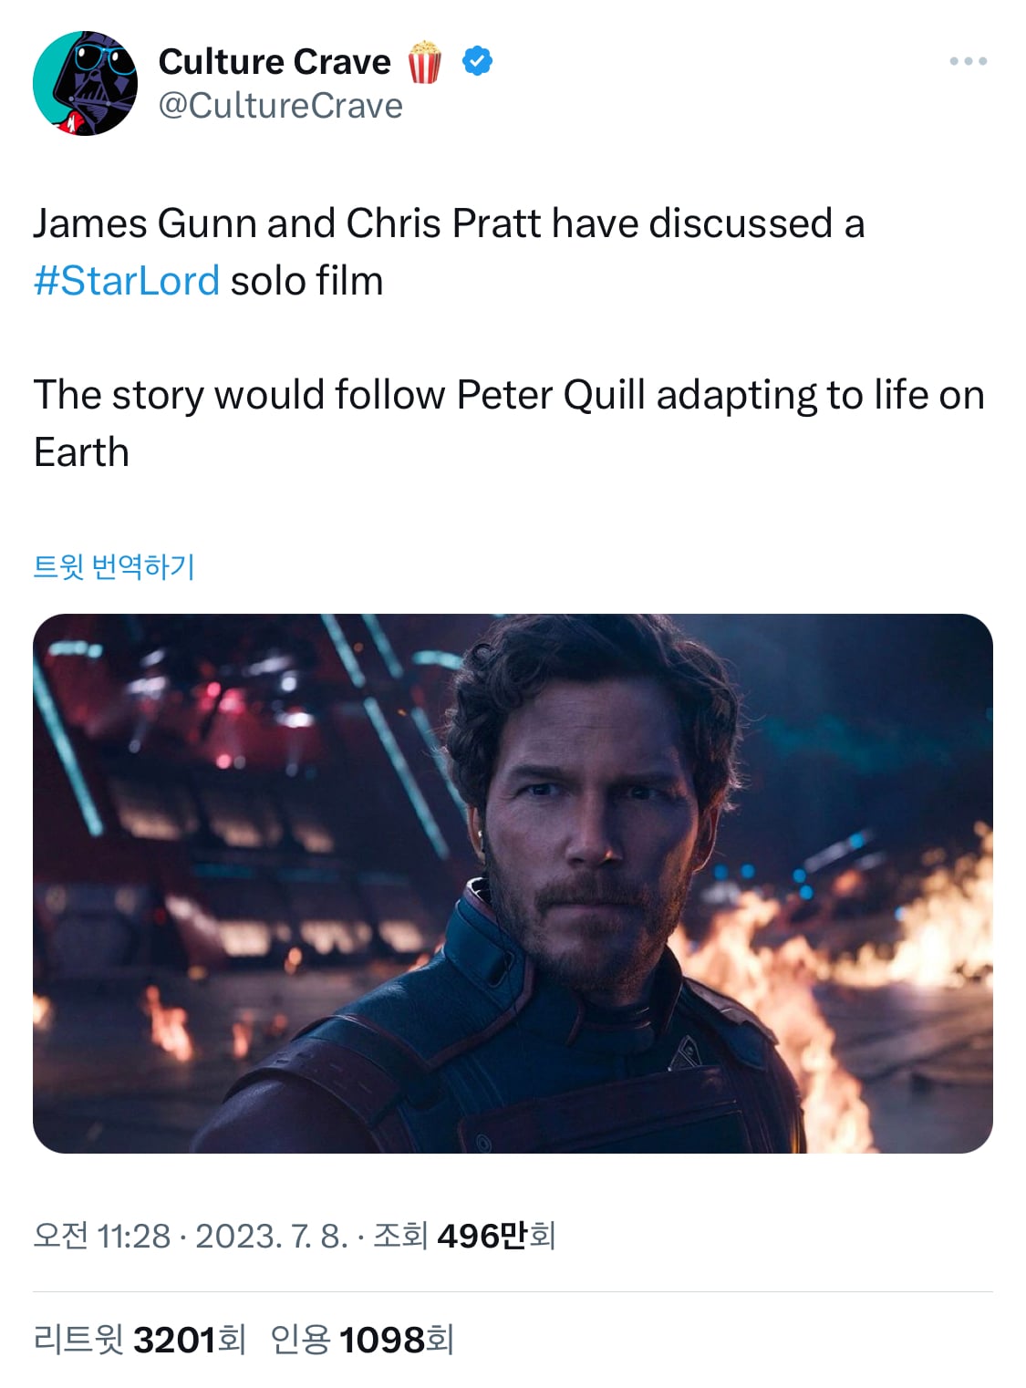Show the 인용 1098회 quote tweets

(x=362, y=1340)
